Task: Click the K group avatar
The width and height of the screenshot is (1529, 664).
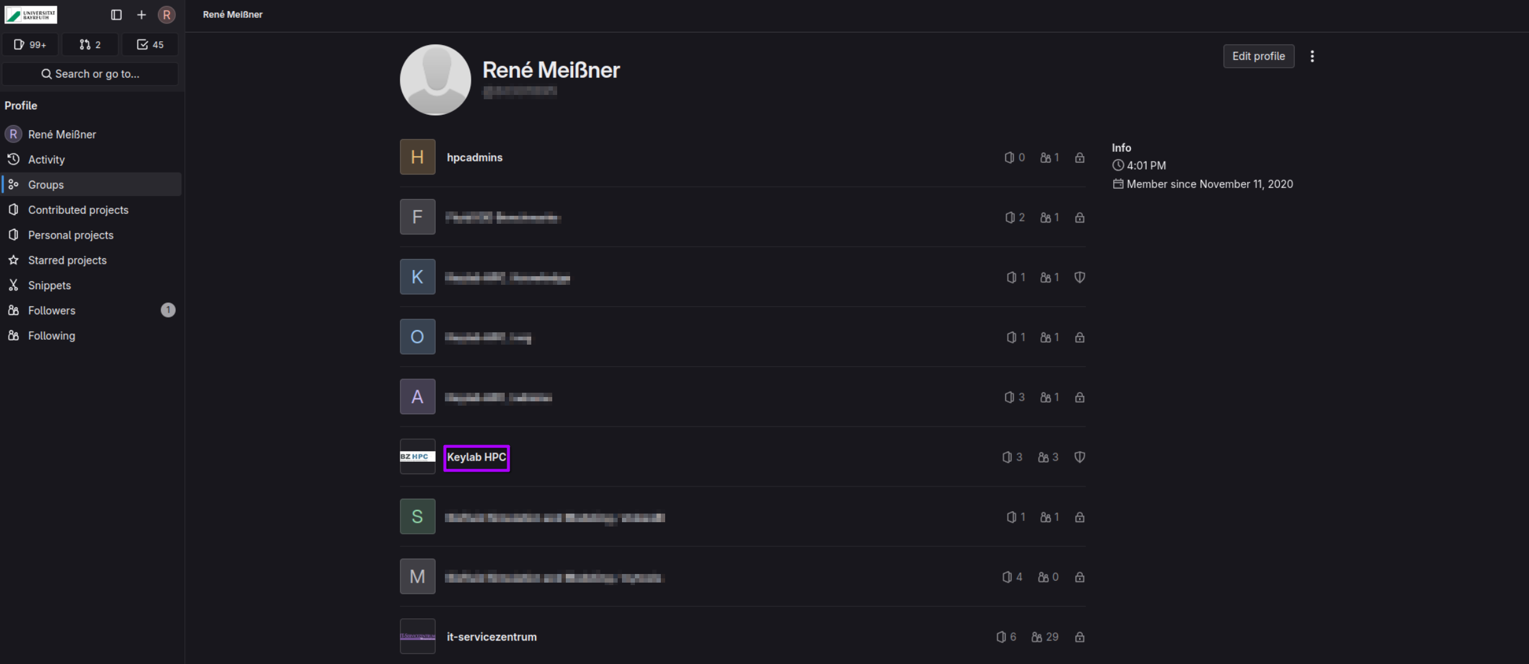Action: [417, 277]
